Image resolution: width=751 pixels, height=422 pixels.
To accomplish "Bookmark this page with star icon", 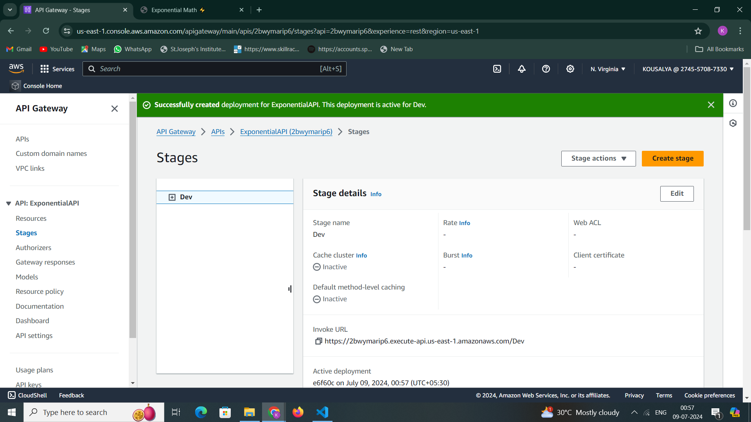I will [698, 31].
